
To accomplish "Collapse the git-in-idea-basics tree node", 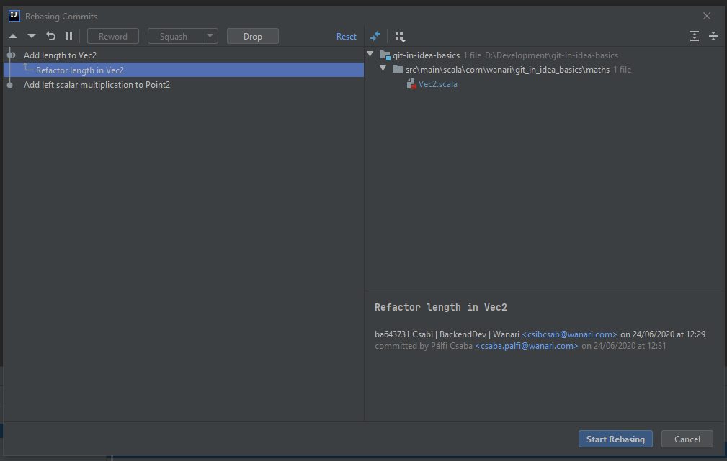I will pos(370,55).
